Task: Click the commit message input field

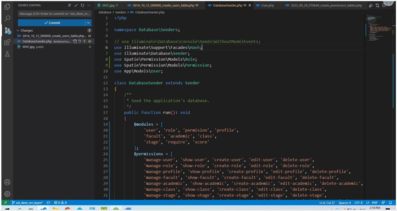Action: coord(54,14)
